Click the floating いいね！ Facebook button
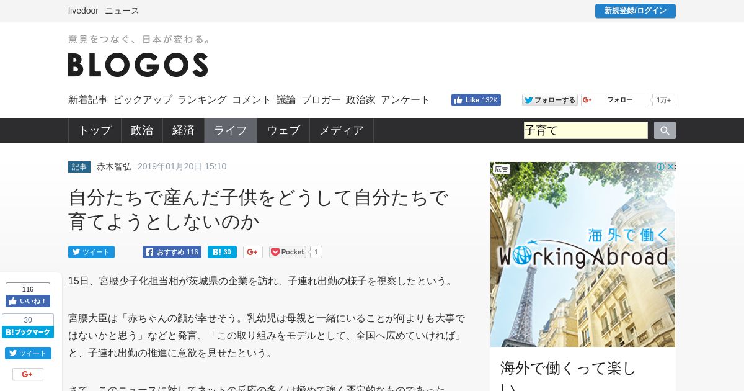 point(28,301)
